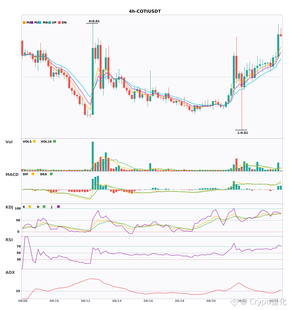Click the 08/10 date label
Screen dimensions: 289x310
[x=54, y=301]
